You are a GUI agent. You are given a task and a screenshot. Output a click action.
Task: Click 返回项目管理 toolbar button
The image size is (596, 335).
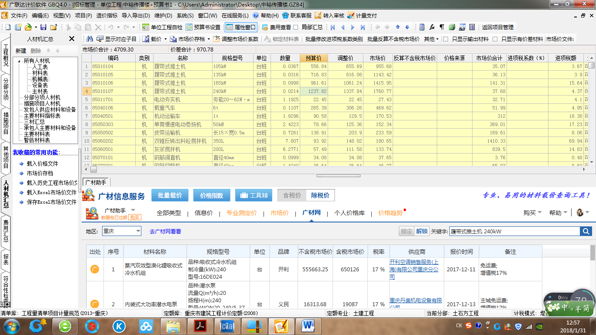point(498,27)
